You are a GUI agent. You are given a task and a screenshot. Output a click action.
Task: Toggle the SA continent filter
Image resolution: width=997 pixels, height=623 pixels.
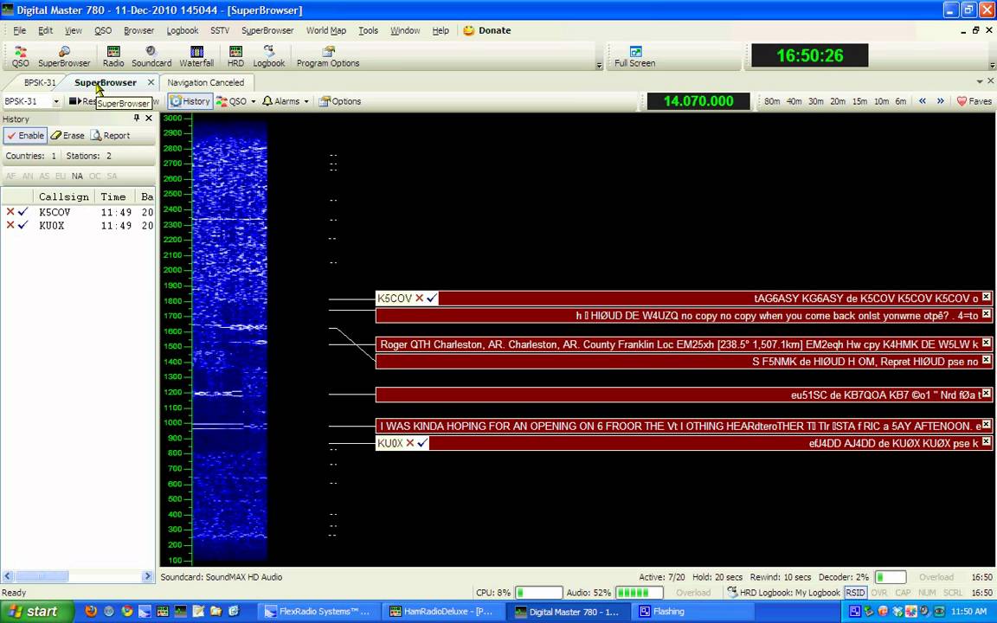click(112, 177)
